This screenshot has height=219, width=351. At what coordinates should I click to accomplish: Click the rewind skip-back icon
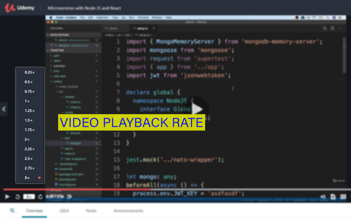click(x=18, y=197)
